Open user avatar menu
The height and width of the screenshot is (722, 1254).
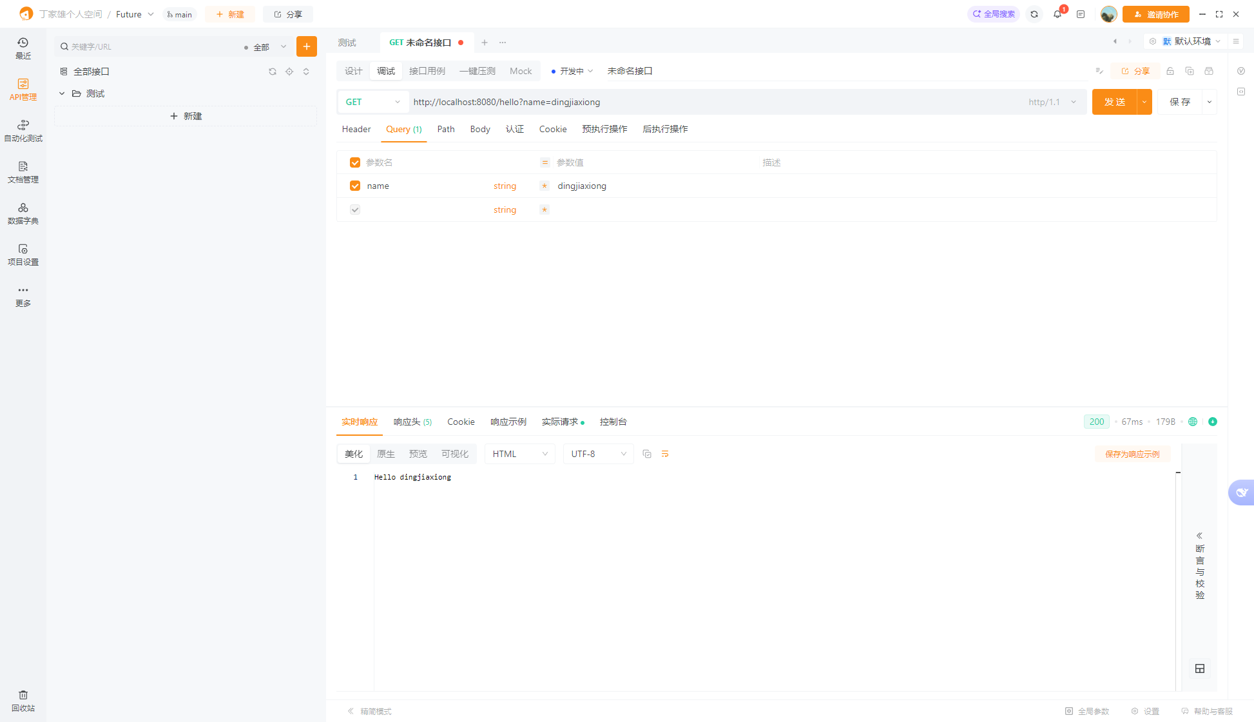point(1108,14)
